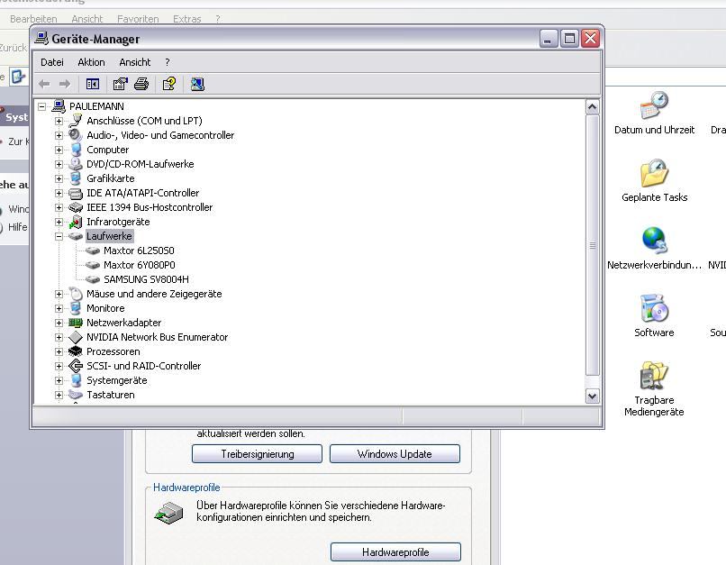Click the Back arrow in Geräte-Manager toolbar
This screenshot has width=726, height=565.
tap(44, 84)
